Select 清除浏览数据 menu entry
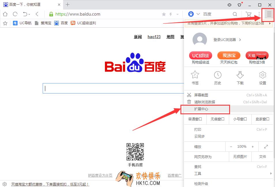Image resolution: width=275 pixels, height=187 pixels. point(229,102)
